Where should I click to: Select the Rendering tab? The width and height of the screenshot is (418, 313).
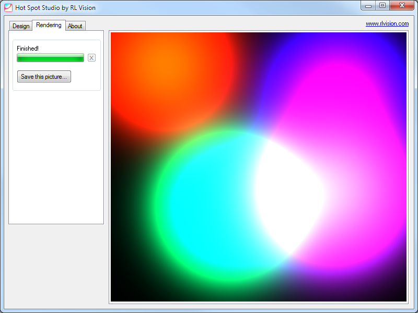point(49,25)
